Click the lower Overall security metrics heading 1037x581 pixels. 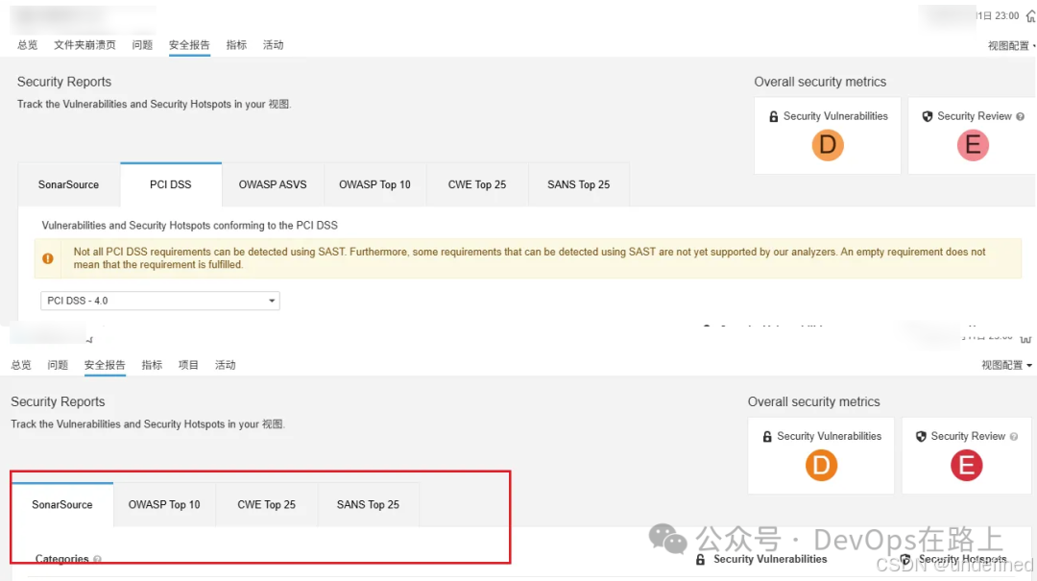(x=813, y=401)
